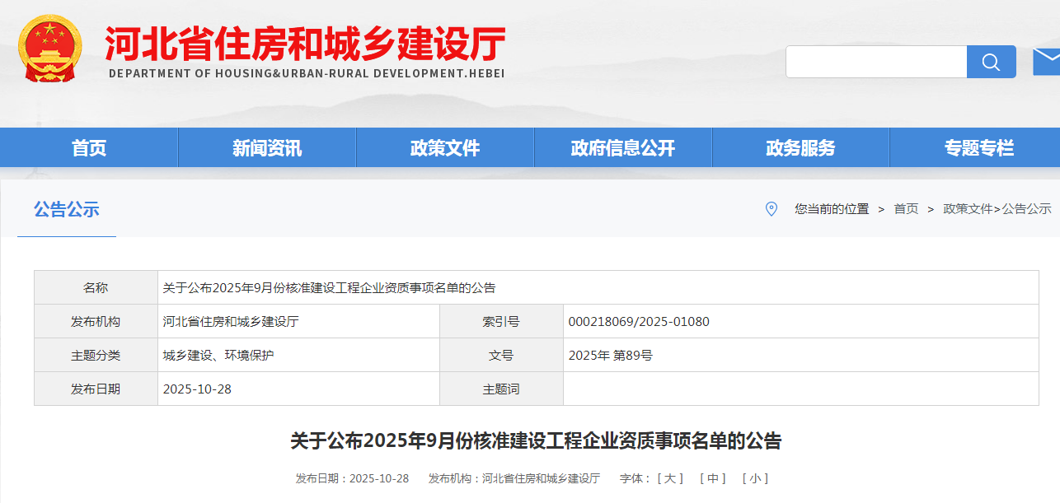Click the location pin icon in breadcrumb
The height and width of the screenshot is (503, 1060).
coord(772,209)
